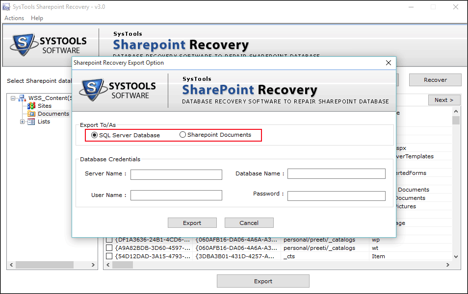Click the tree panel scroll right arrow
The height and width of the screenshot is (294, 468).
click(93, 265)
